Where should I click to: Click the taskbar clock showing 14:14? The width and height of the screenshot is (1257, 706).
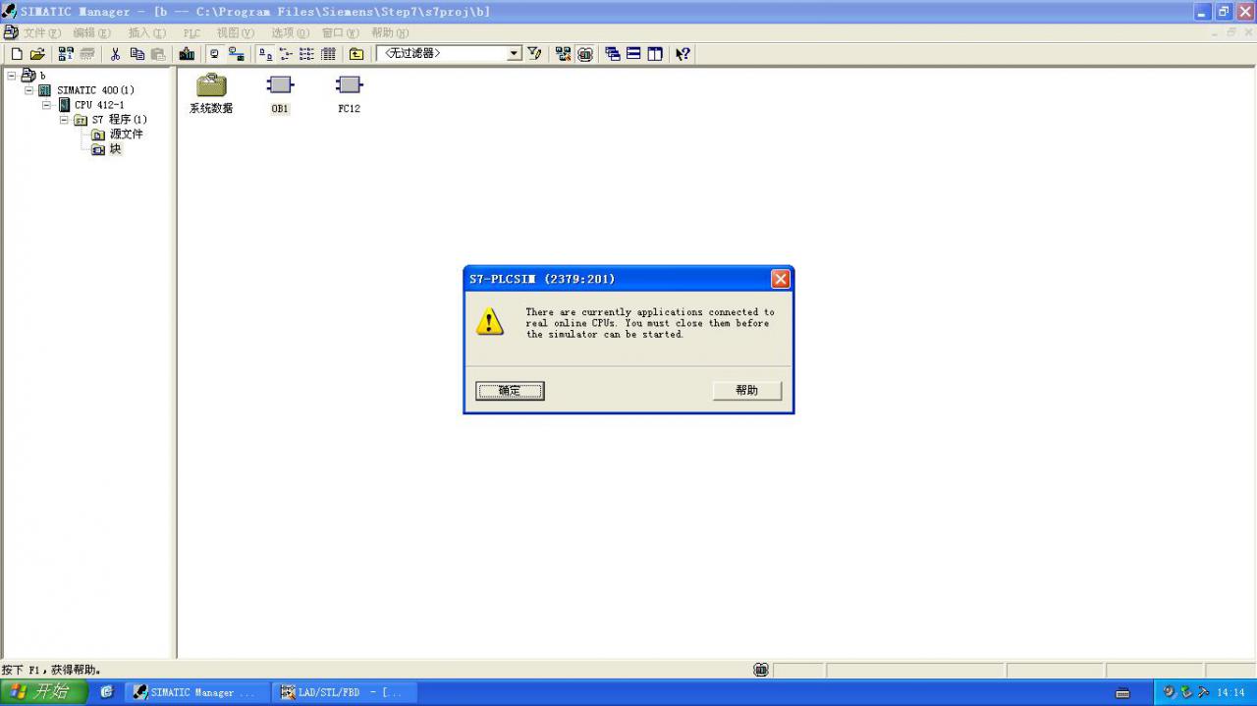pos(1231,692)
